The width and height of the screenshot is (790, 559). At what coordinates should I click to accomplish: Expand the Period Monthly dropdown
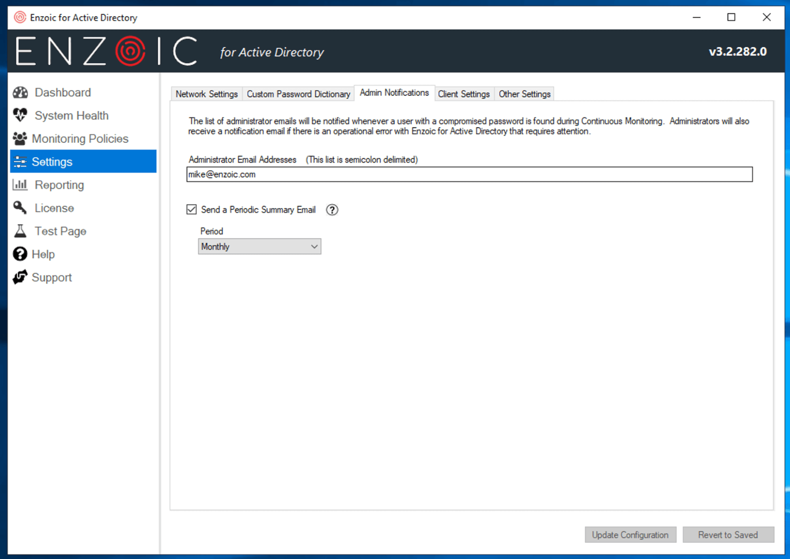pos(260,247)
